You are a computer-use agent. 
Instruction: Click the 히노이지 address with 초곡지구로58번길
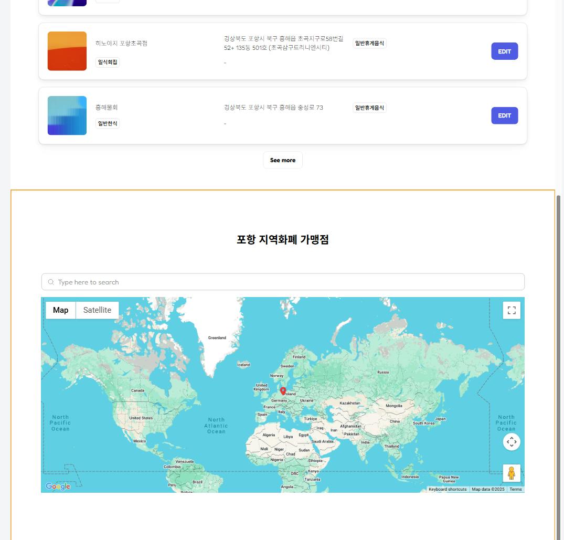(284, 43)
